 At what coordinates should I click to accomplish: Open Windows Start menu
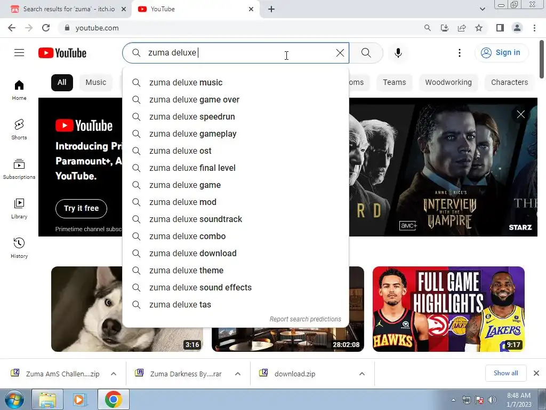14,400
